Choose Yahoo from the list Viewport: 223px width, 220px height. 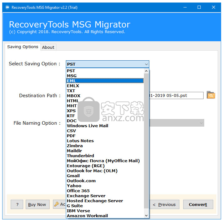tap(105, 186)
